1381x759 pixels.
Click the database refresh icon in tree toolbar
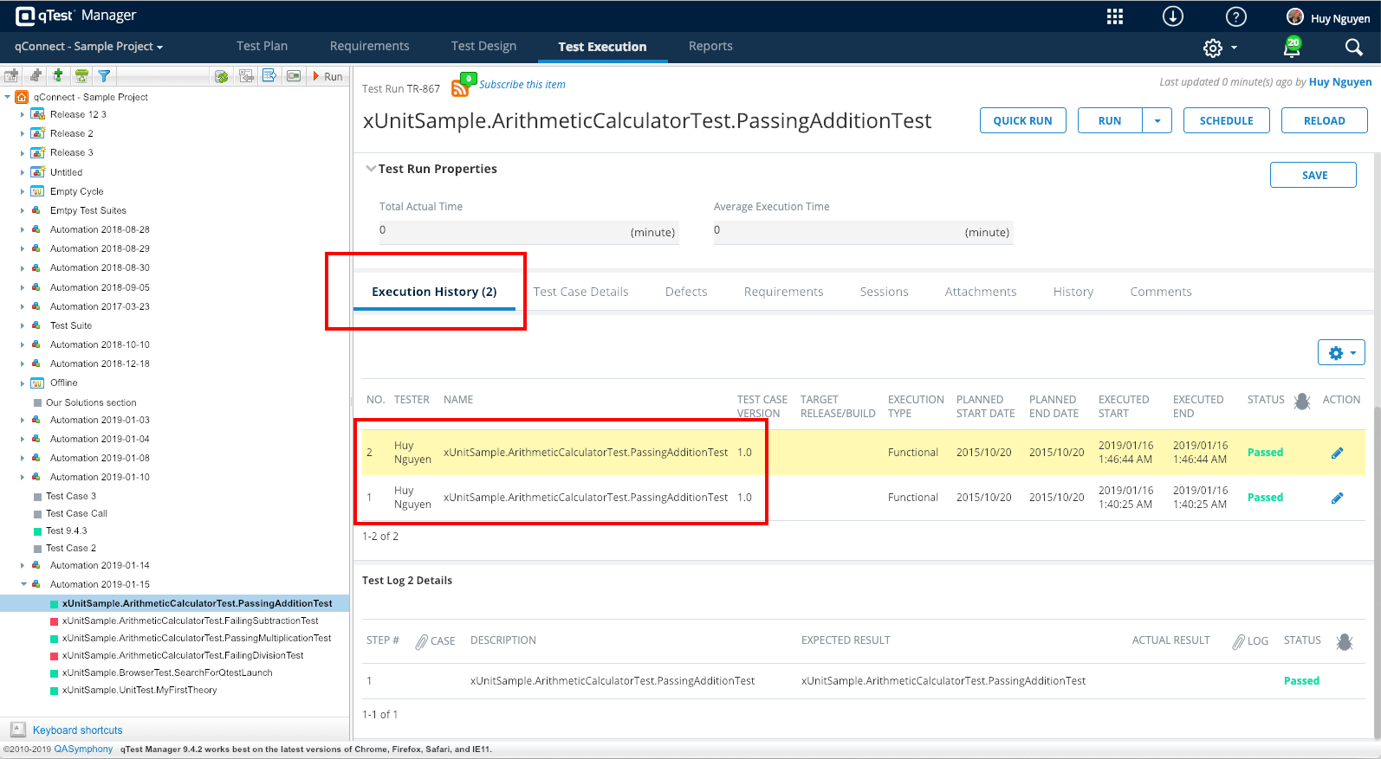point(222,76)
